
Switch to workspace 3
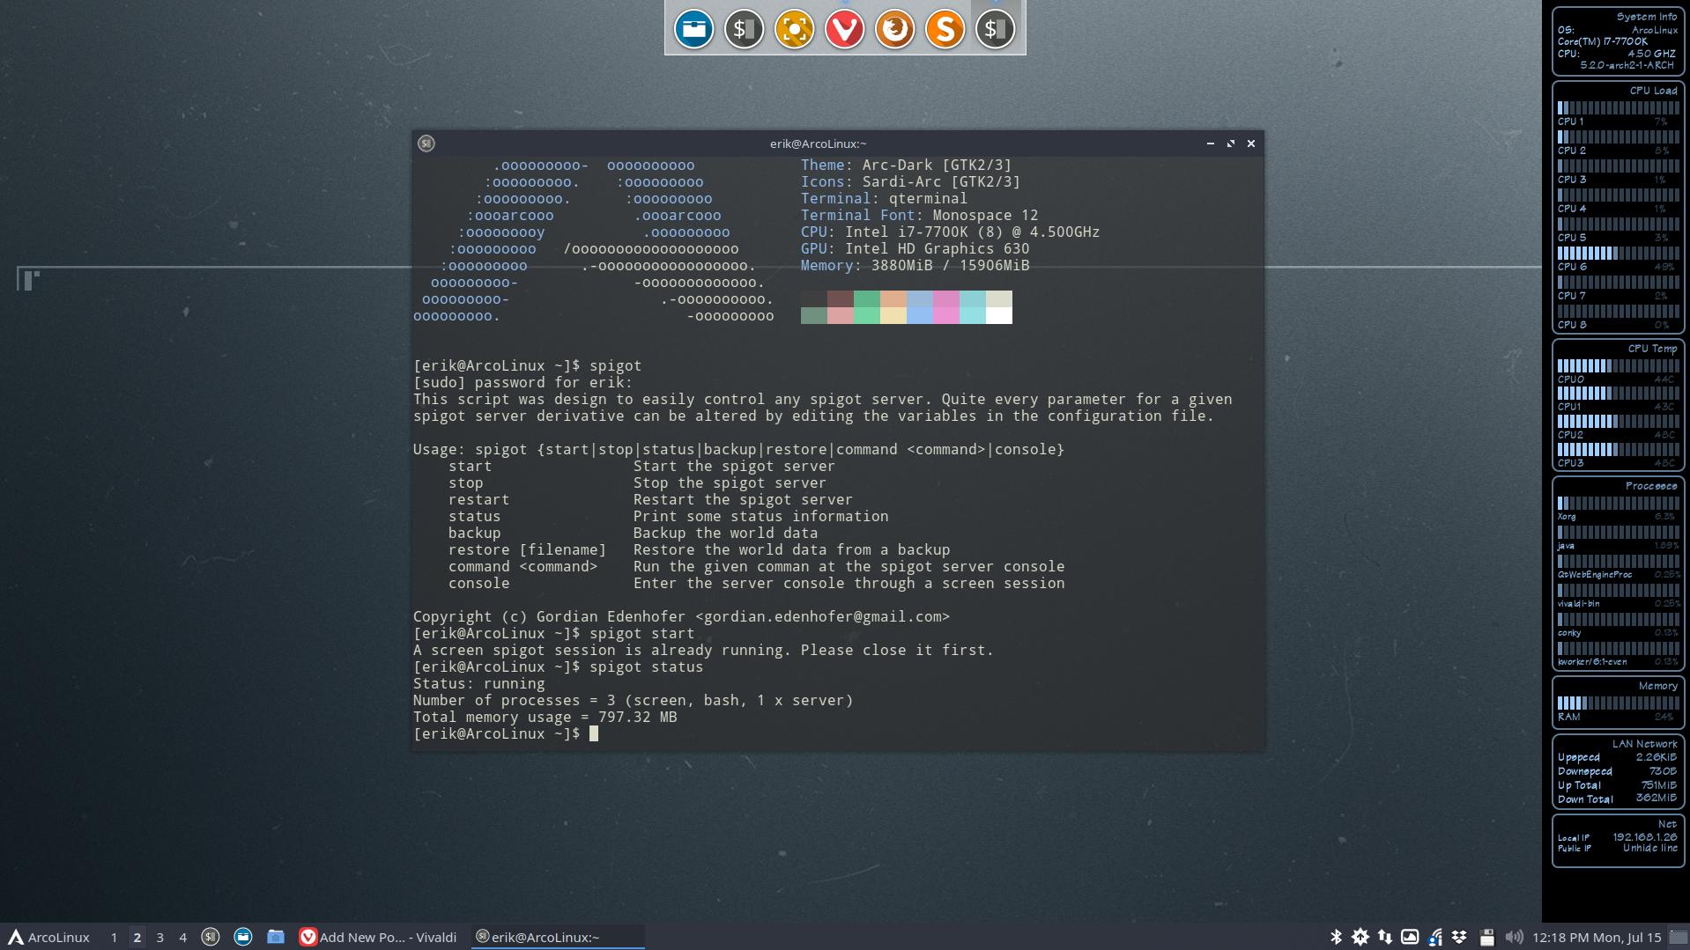(x=159, y=937)
